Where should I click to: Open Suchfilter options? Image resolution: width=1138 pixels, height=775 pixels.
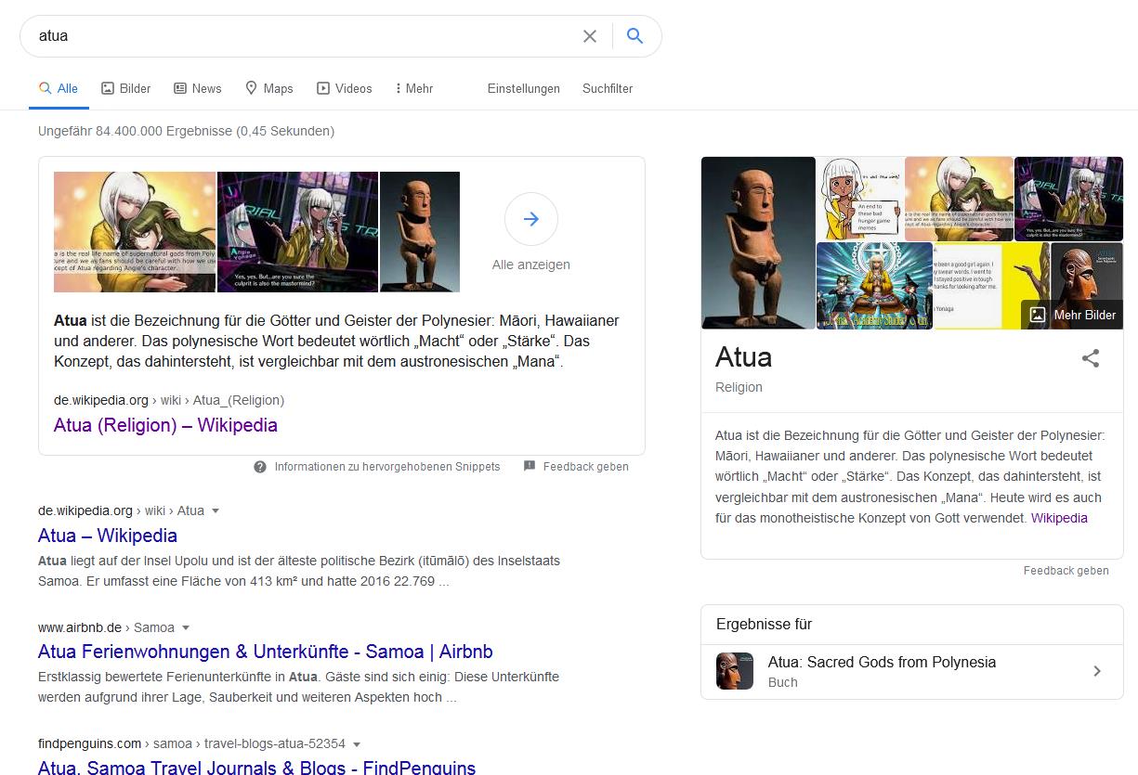pos(608,88)
